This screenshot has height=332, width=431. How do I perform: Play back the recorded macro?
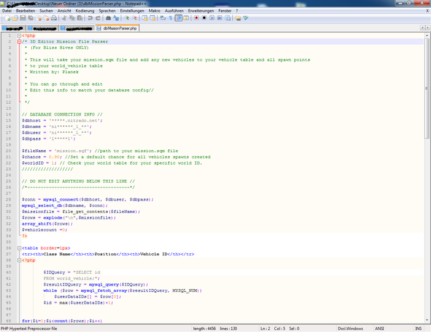[x=212, y=18]
